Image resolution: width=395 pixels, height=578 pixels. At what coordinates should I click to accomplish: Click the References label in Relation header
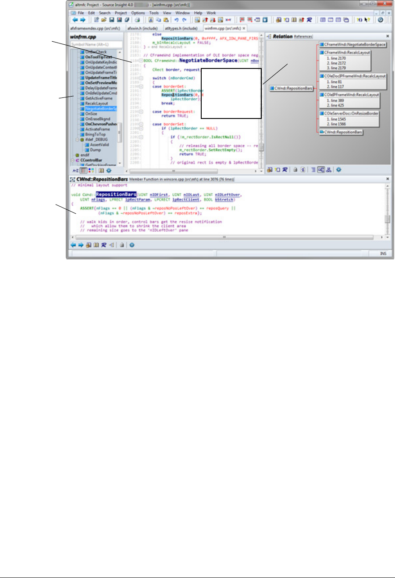[303, 36]
